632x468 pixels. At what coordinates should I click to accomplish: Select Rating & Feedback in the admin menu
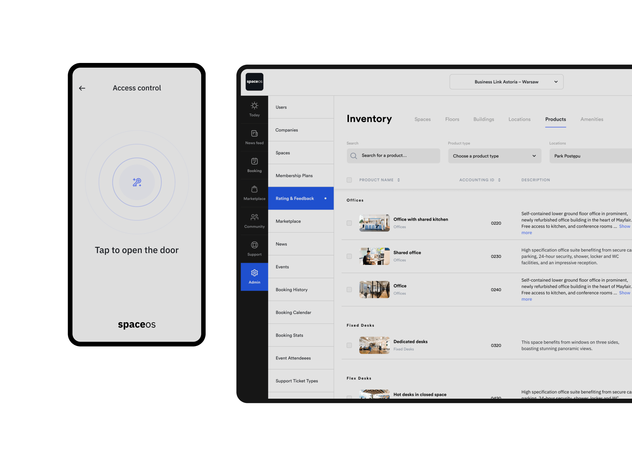point(301,199)
